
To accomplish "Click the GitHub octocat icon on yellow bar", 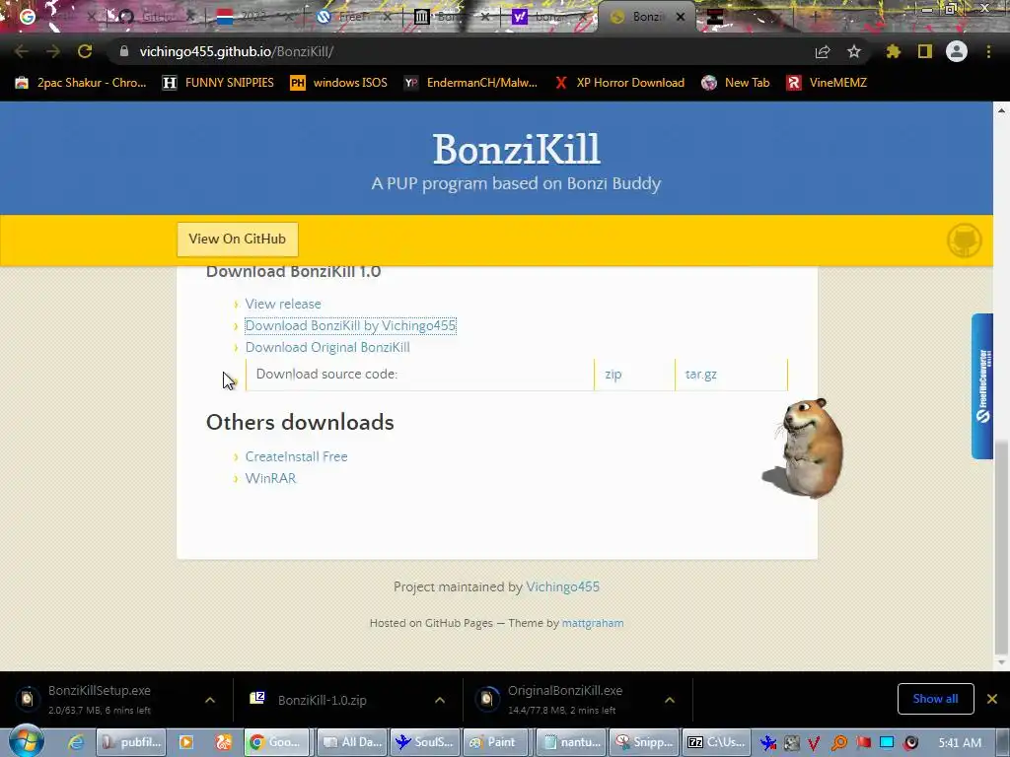I will click(x=965, y=241).
